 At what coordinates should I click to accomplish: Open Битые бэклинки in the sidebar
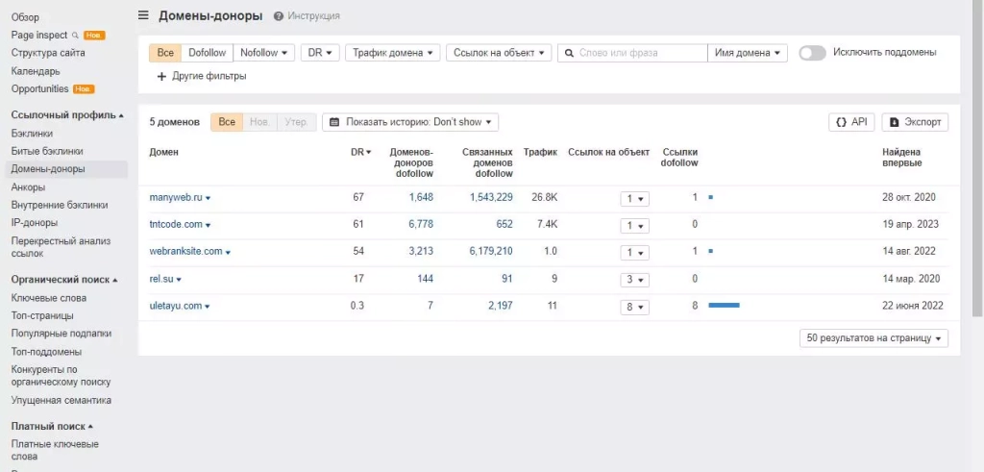click(47, 151)
